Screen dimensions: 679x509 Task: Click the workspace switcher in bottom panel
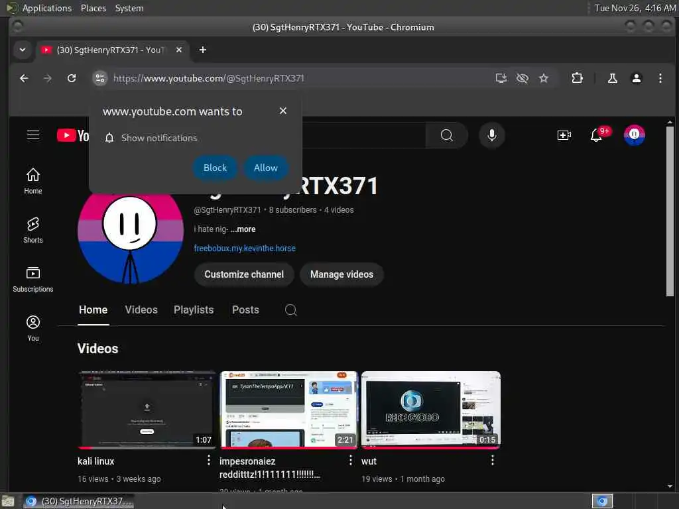602,501
